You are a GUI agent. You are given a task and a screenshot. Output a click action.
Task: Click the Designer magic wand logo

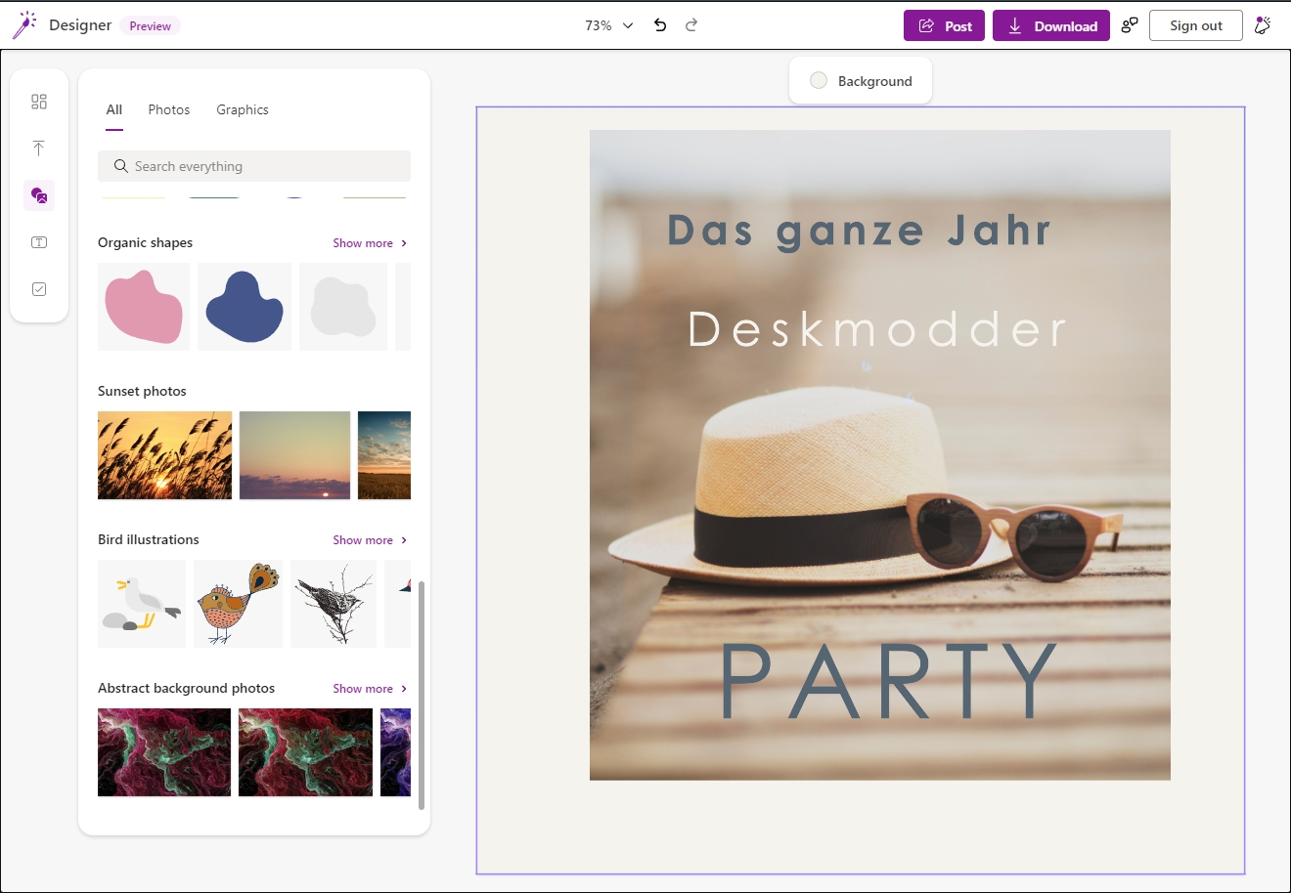24,25
